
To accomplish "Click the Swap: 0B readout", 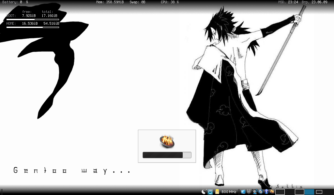I will coord(137,2).
